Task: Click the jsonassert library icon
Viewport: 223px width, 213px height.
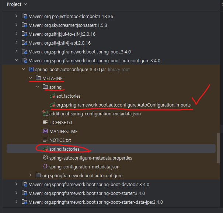Action: pyautogui.click(x=24, y=25)
